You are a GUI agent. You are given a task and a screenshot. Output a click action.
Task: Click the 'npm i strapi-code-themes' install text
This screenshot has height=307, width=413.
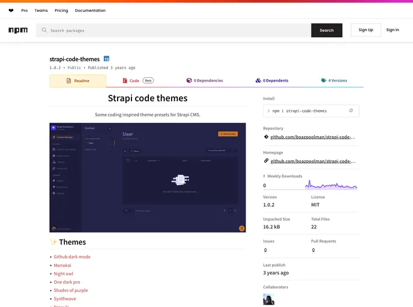pyautogui.click(x=299, y=111)
